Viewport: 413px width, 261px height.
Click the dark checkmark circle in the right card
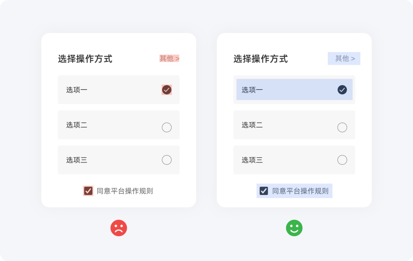[x=342, y=90]
